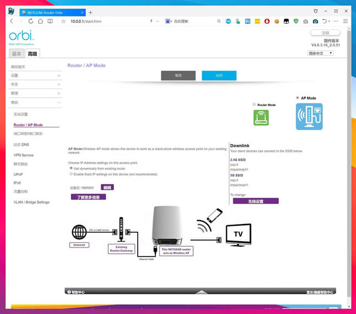Image resolution: width=356 pixels, height=314 pixels.
Task: Open the hamburger main browser menu
Action: coord(345,22)
